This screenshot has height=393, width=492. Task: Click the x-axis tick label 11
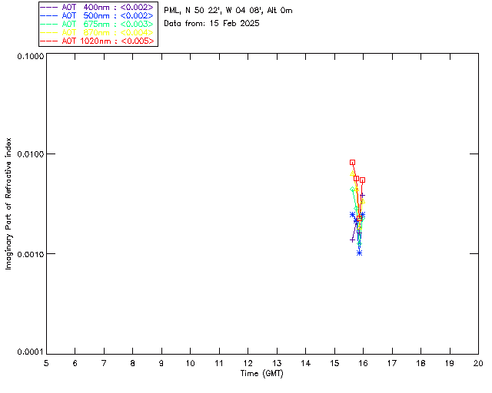coord(219,363)
